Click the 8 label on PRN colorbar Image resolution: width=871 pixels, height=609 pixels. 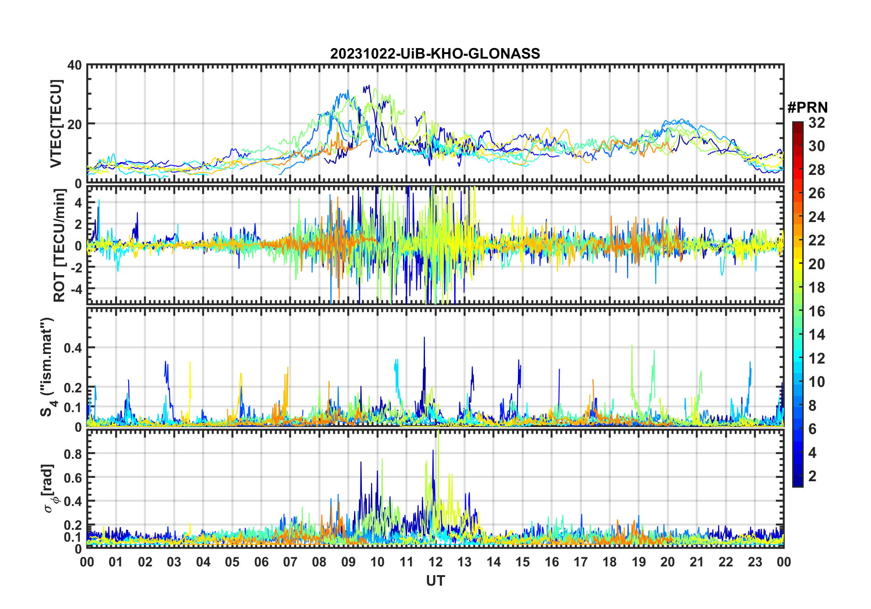[x=812, y=406]
